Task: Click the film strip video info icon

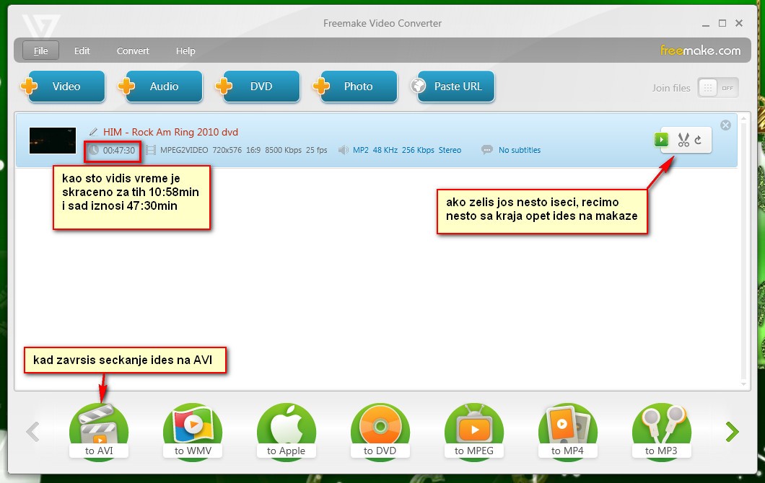Action: pos(151,150)
